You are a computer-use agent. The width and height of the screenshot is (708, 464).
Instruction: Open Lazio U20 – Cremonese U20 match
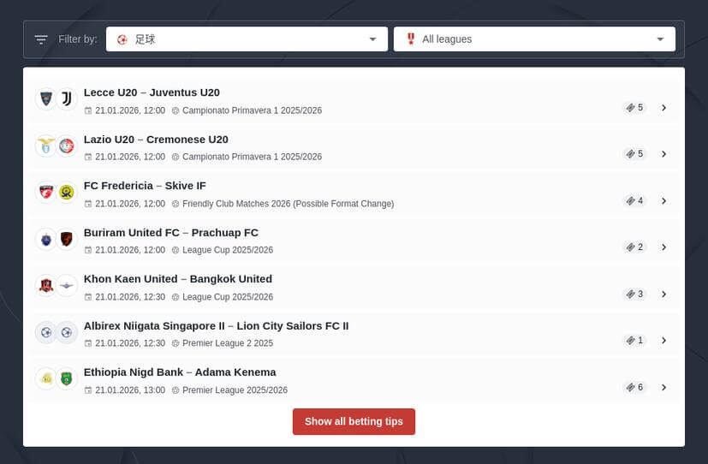[156, 140]
